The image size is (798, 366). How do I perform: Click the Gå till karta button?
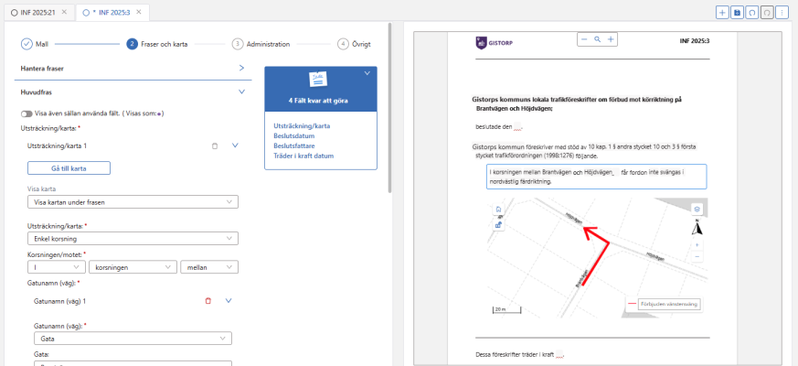coord(69,167)
